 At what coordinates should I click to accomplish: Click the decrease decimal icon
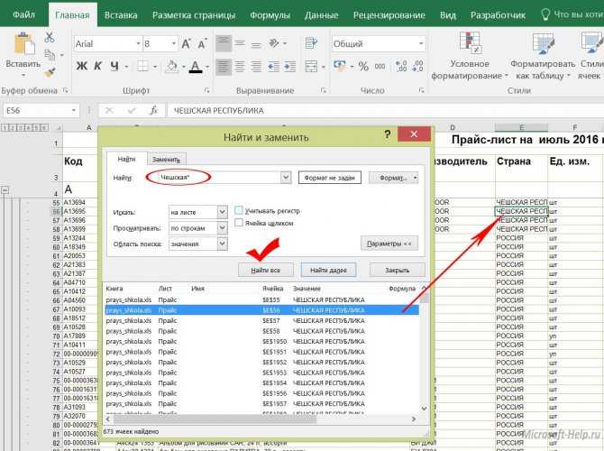417,66
